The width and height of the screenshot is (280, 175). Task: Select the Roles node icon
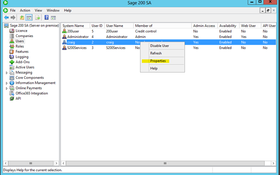click(x=12, y=46)
